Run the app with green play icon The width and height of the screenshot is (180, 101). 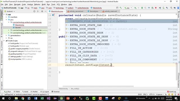coord(135,8)
